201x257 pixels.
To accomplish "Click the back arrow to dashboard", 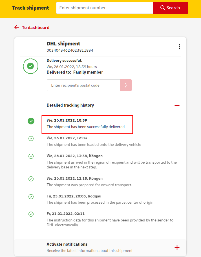I will 17,27.
